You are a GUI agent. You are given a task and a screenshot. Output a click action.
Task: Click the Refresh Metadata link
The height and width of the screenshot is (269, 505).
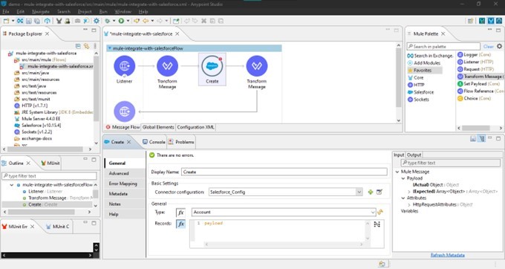coord(447,255)
